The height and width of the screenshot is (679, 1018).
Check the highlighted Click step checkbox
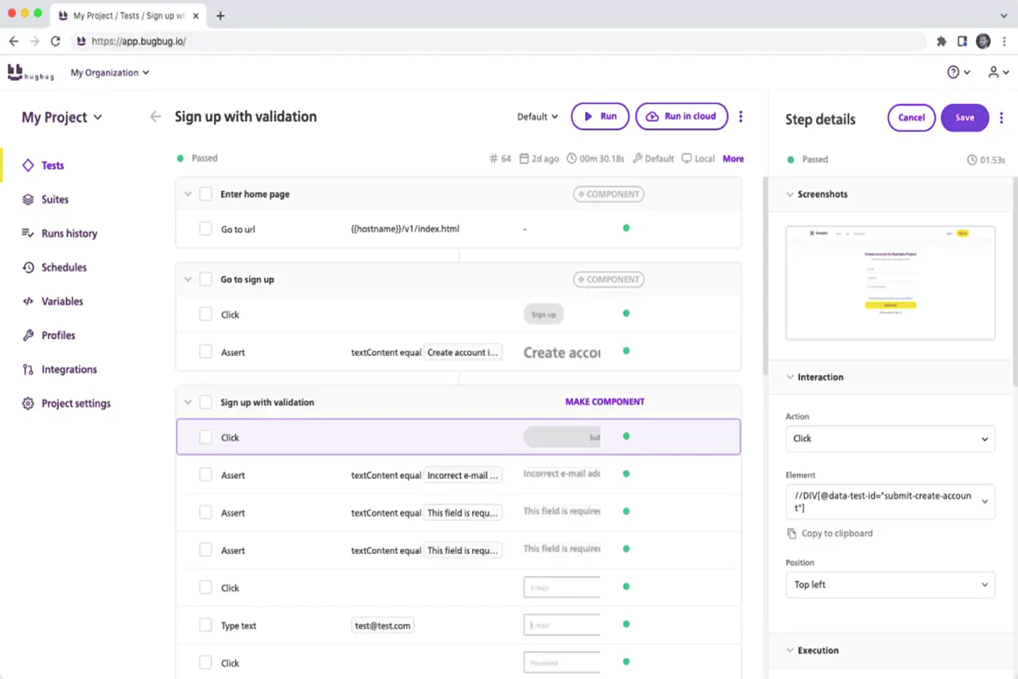206,437
